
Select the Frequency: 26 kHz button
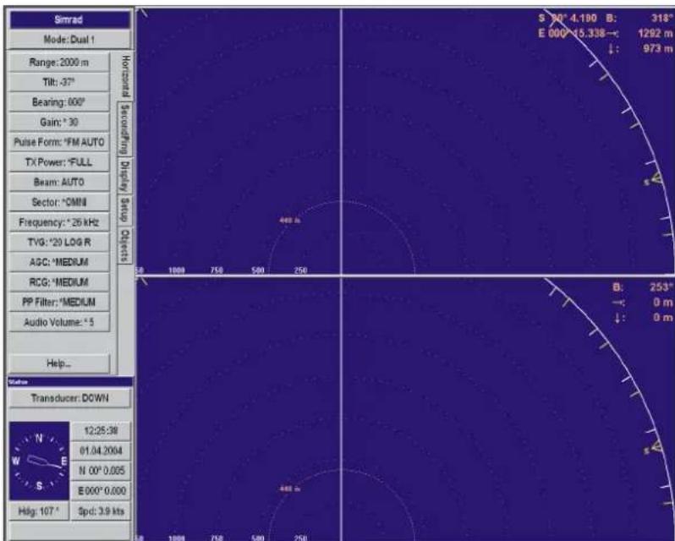59,222
